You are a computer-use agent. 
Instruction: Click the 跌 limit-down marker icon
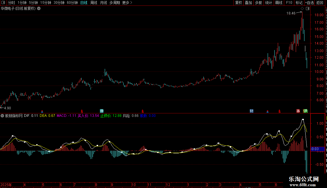point(306,111)
